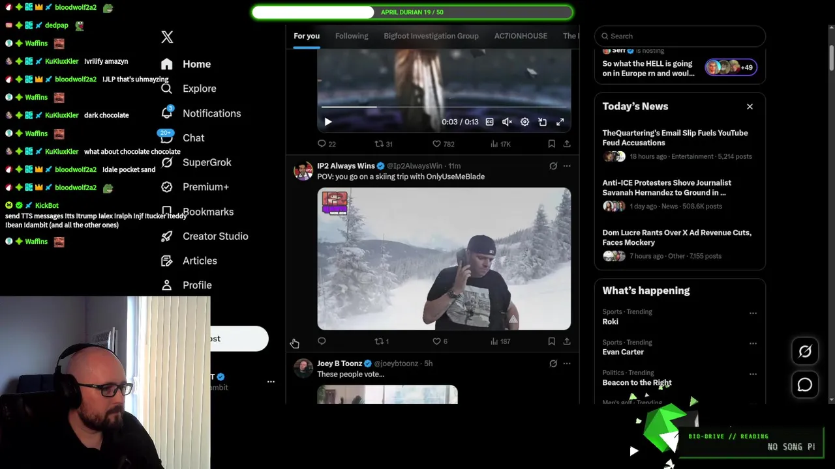Open Beacon to the Right trend
The width and height of the screenshot is (835, 469).
(637, 383)
